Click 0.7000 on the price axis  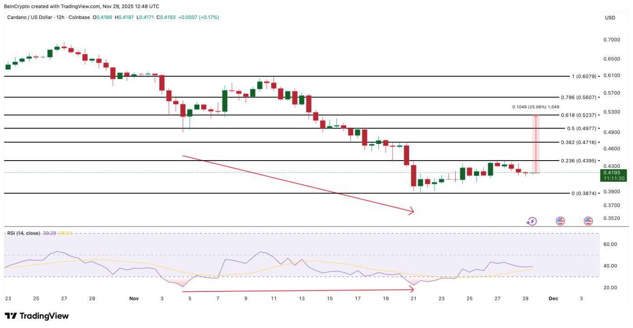pyautogui.click(x=611, y=40)
